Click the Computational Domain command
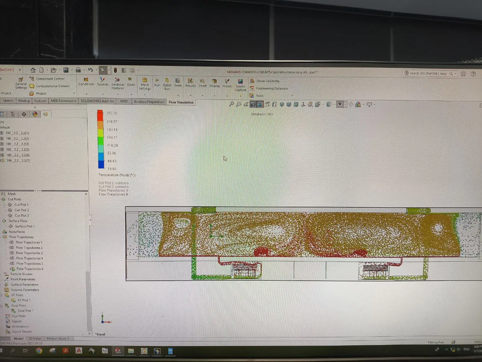 tap(49, 86)
